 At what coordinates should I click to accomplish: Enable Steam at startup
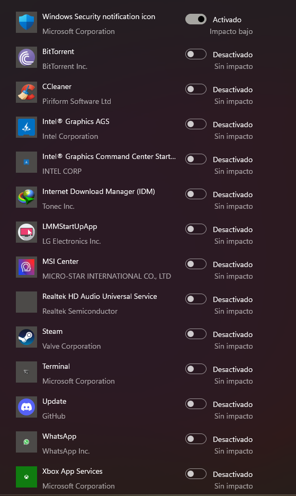(196, 334)
